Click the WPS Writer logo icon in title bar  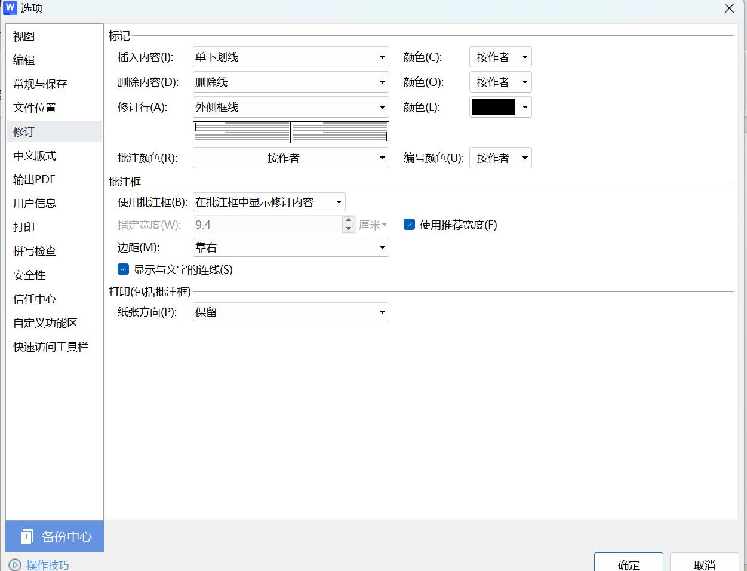coord(10,8)
